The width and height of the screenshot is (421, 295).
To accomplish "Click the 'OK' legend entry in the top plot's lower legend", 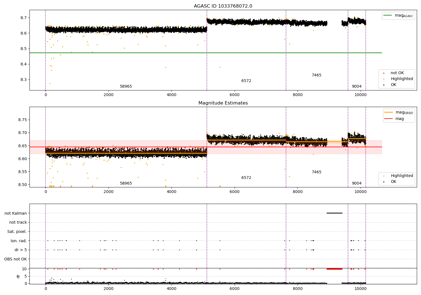I will tap(390, 85).
